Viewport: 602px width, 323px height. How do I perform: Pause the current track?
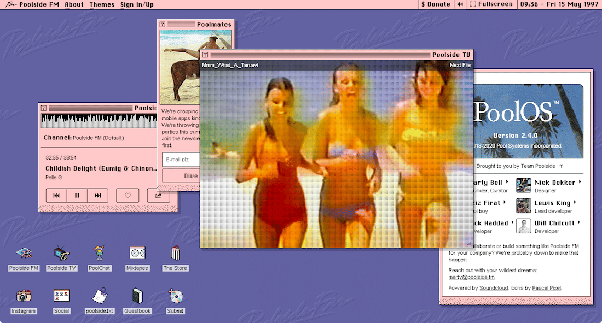click(77, 195)
